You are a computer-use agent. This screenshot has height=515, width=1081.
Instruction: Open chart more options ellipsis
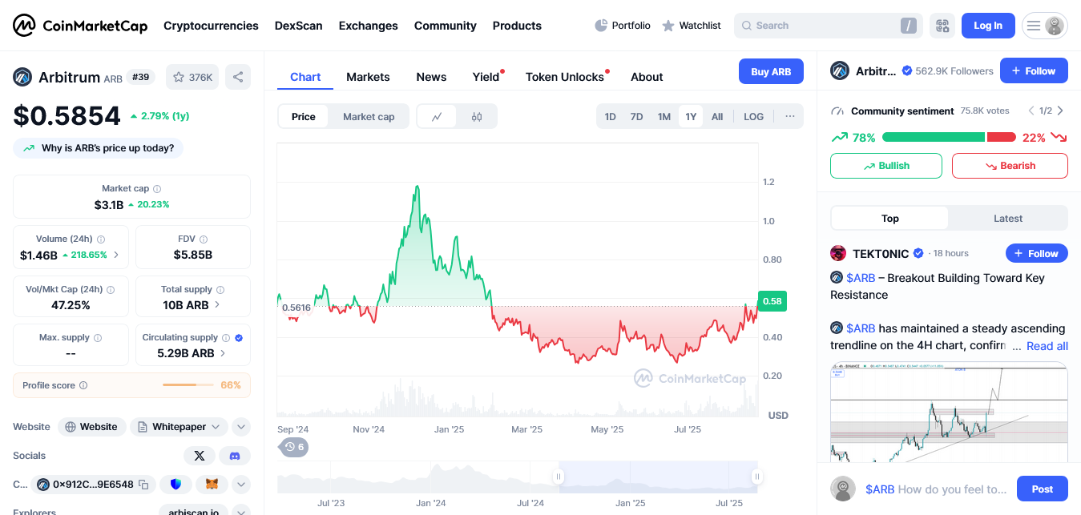coord(790,117)
